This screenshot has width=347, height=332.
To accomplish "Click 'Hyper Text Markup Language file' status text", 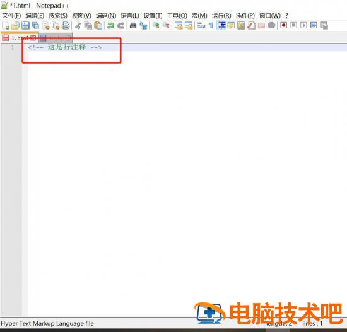I will [47, 323].
